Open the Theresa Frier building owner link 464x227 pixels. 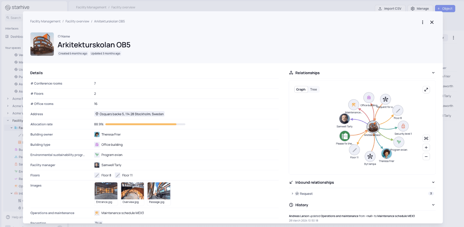click(111, 134)
